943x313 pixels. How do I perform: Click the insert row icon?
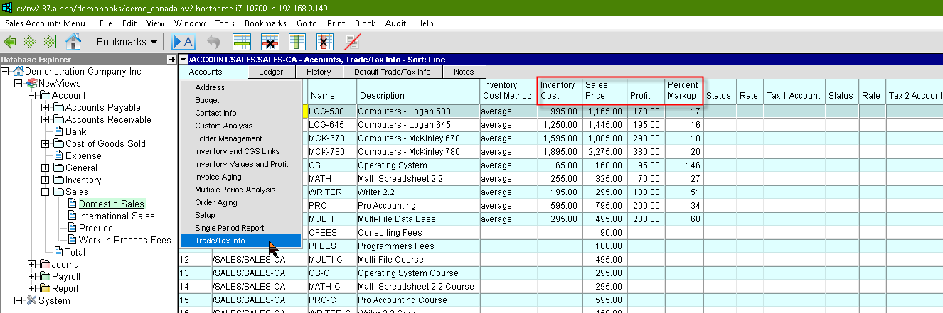click(243, 42)
